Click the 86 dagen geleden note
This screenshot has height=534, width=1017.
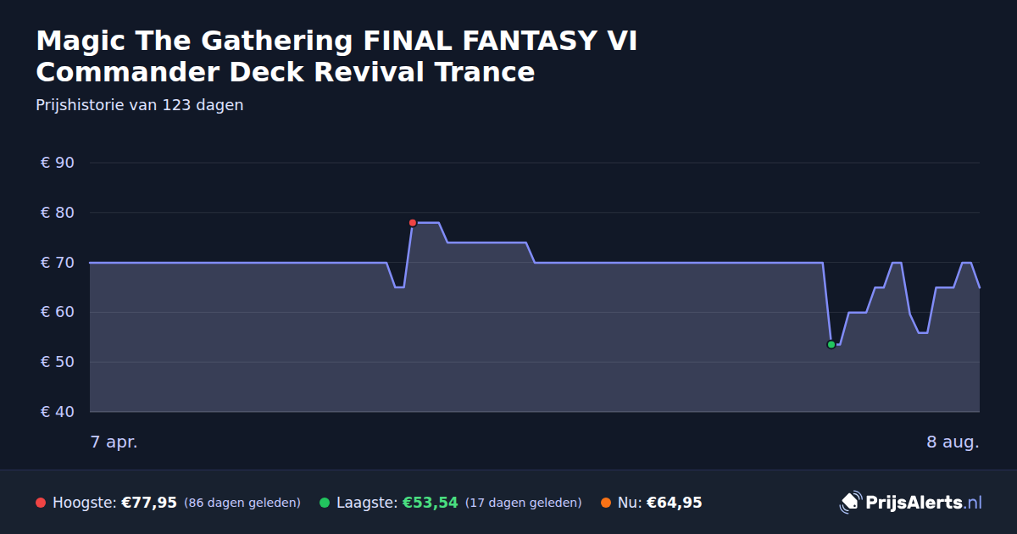pyautogui.click(x=242, y=503)
